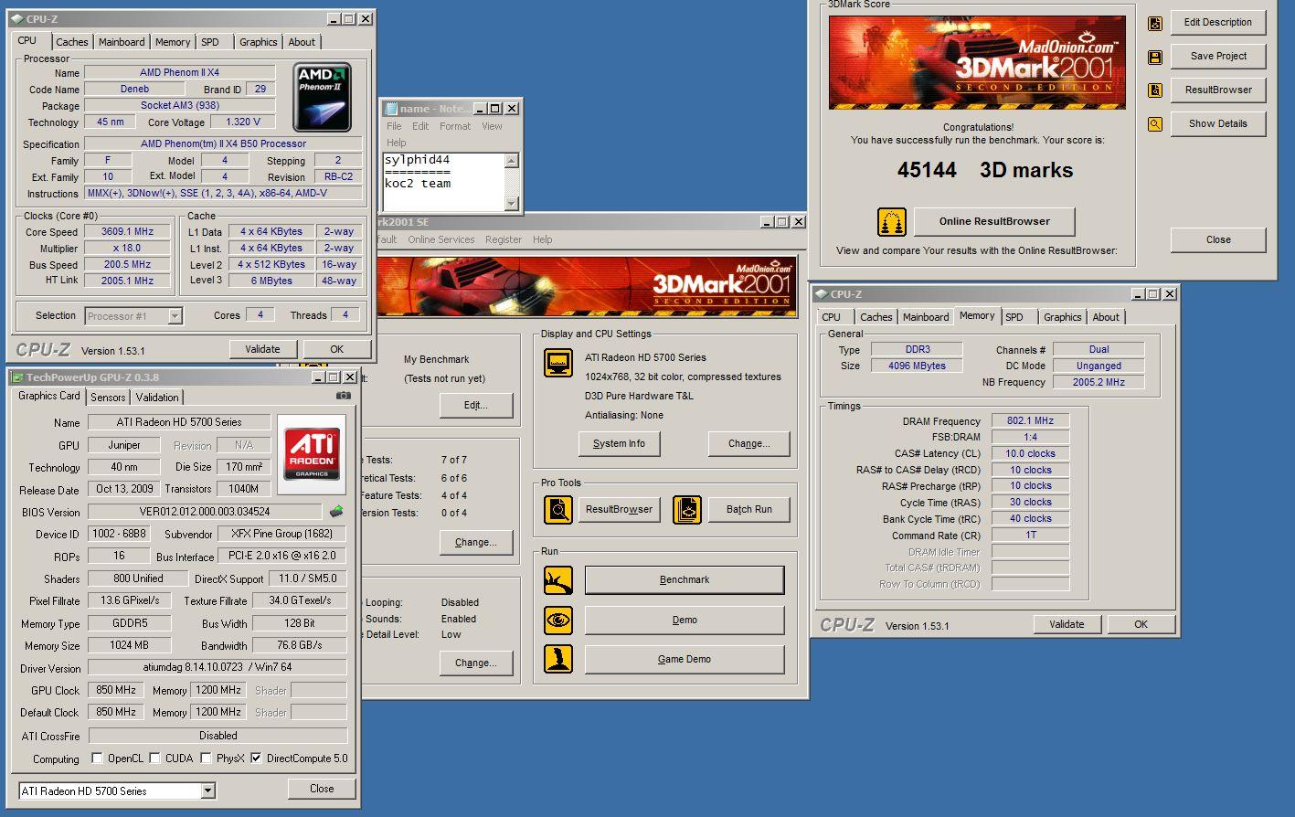Click the Game Demo button
Viewport: 1295px width, 817px height.
(x=685, y=659)
